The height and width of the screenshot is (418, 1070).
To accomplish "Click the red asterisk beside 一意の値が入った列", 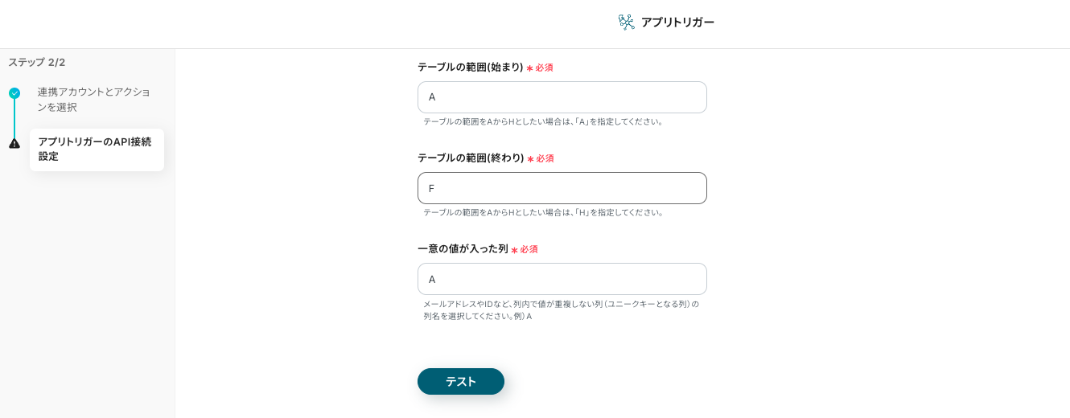I will point(514,250).
